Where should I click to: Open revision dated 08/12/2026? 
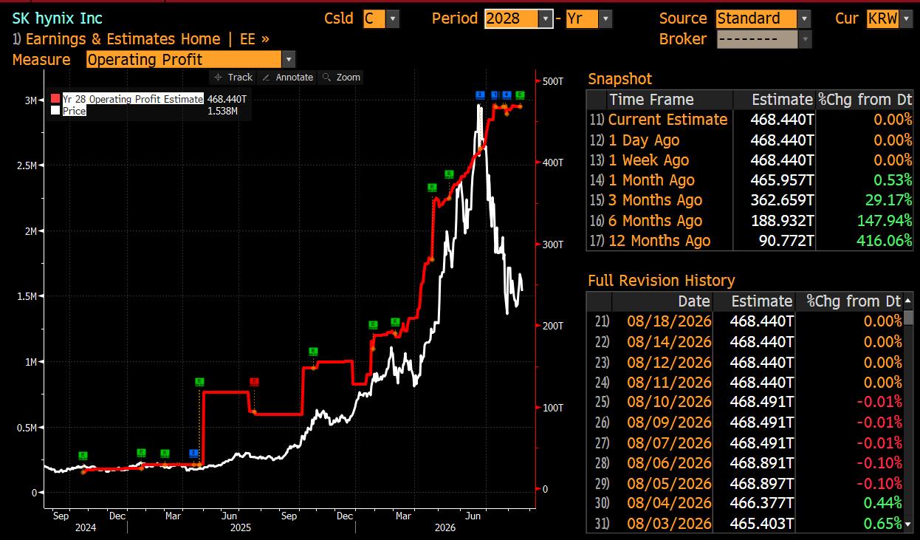click(x=744, y=362)
